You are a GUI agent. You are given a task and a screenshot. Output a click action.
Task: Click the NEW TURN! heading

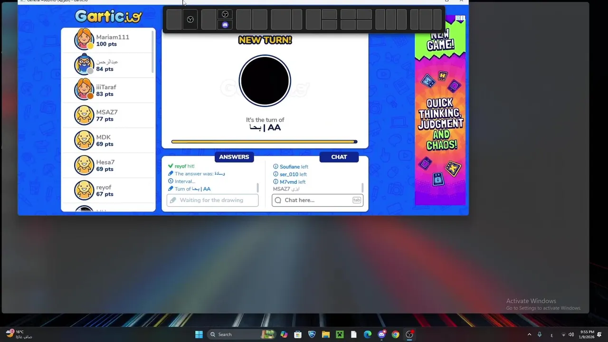(x=265, y=40)
